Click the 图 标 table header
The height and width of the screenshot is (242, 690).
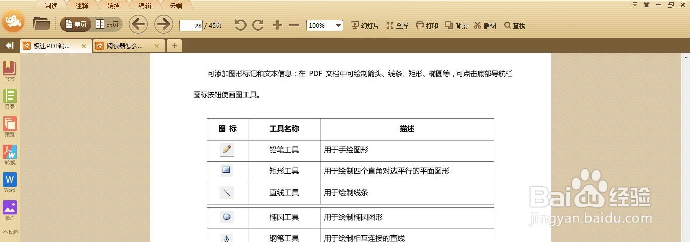228,129
